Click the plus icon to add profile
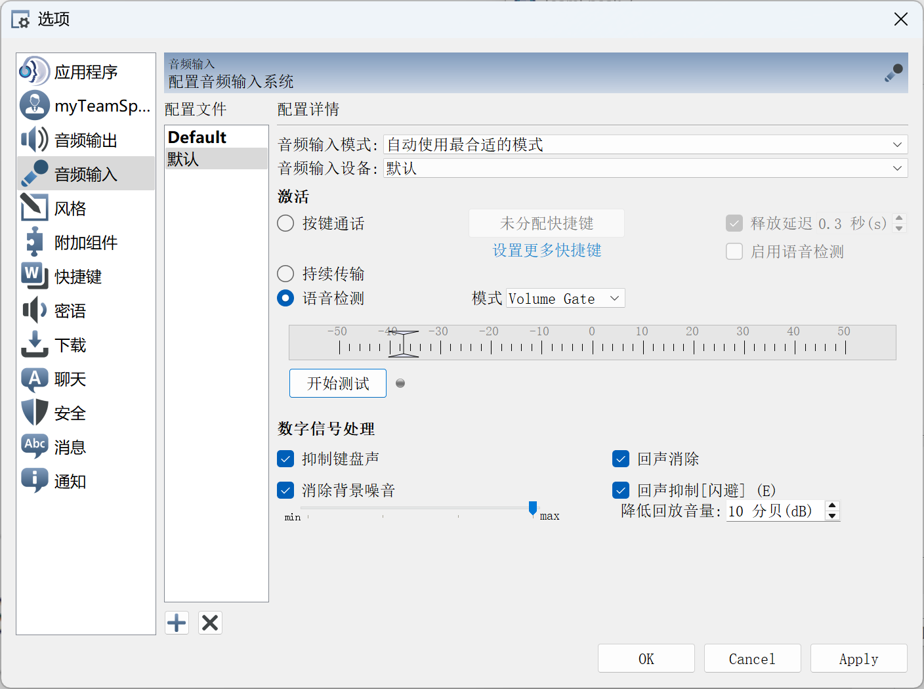 [177, 623]
